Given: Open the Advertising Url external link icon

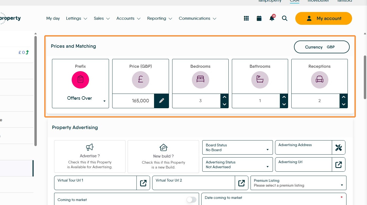Looking at the screenshot, I should pos(338,164).
